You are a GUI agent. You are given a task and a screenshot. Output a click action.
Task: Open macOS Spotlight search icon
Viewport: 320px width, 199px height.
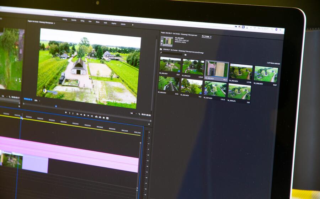(x=272, y=29)
